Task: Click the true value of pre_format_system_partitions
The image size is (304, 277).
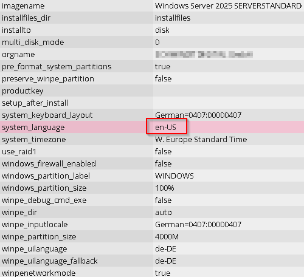Action: [x=162, y=67]
